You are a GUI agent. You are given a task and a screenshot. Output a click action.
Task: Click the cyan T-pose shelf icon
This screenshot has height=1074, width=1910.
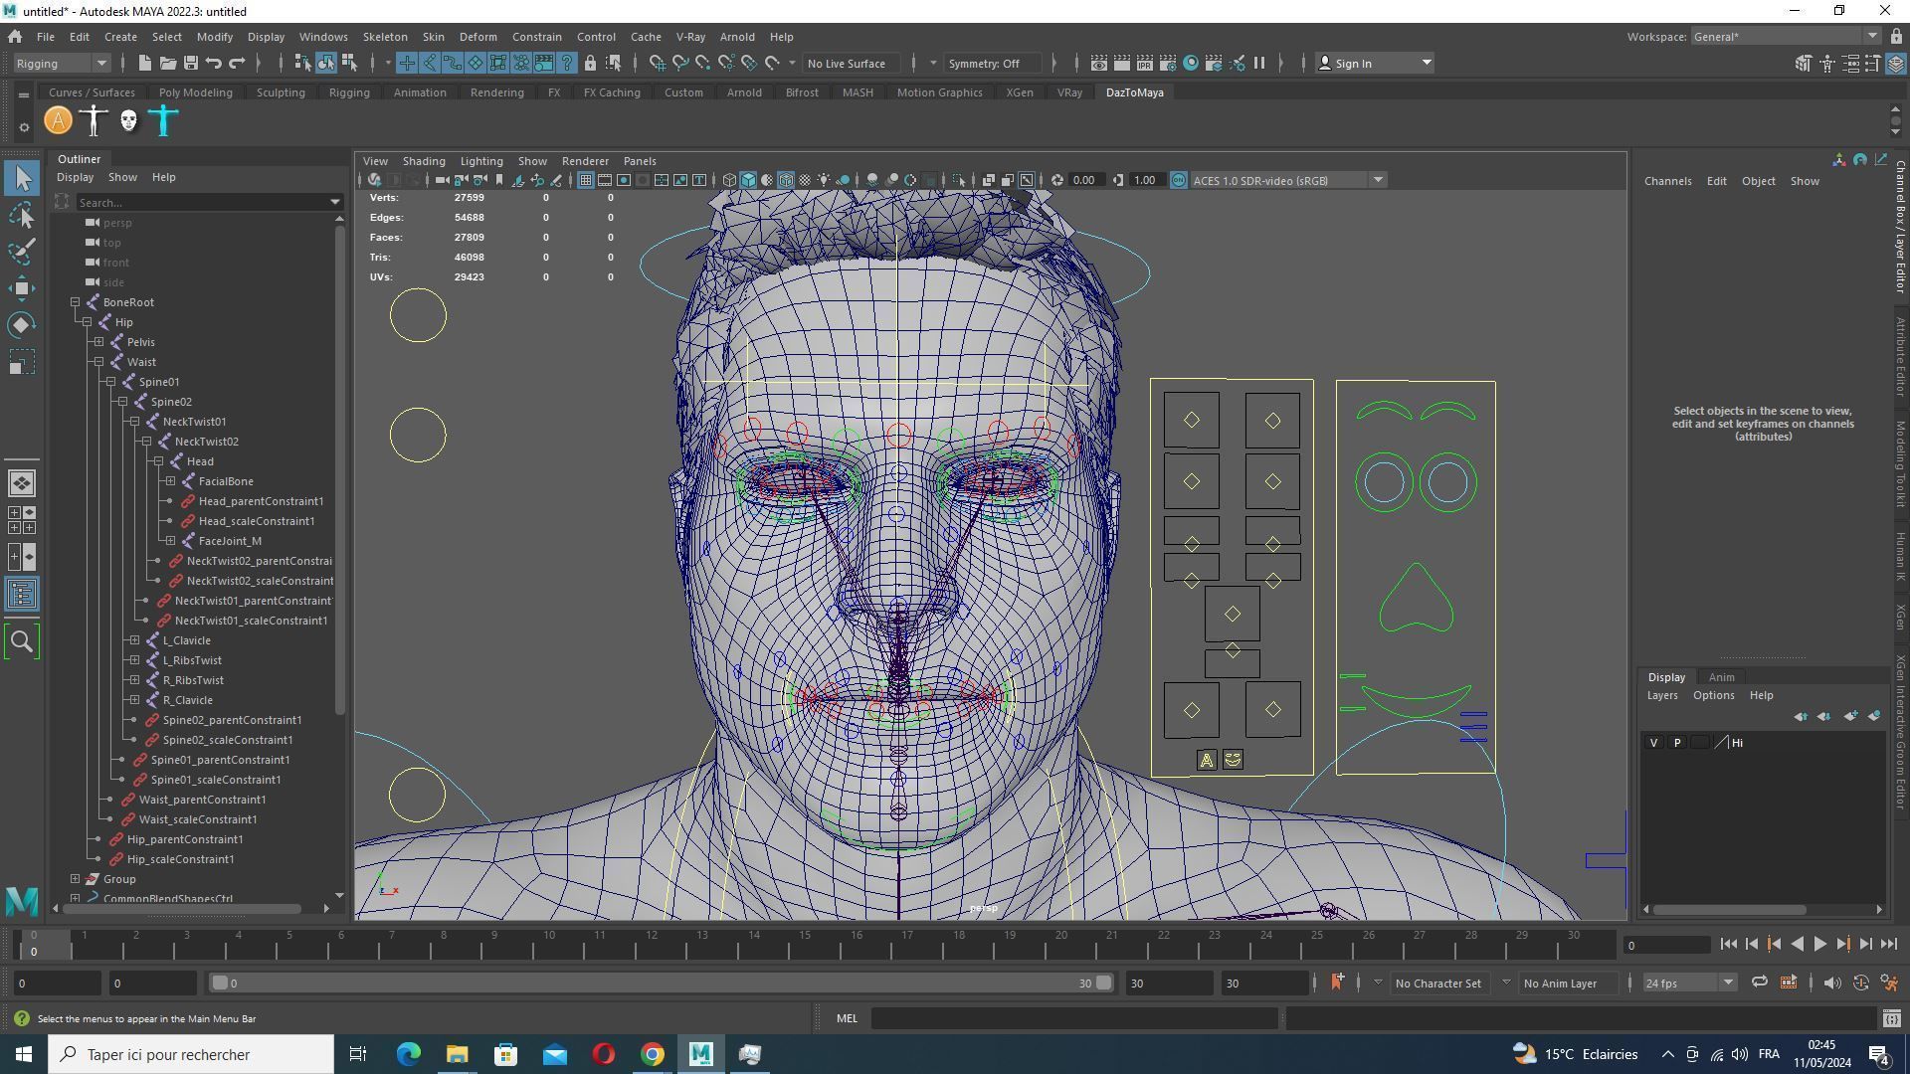(164, 121)
